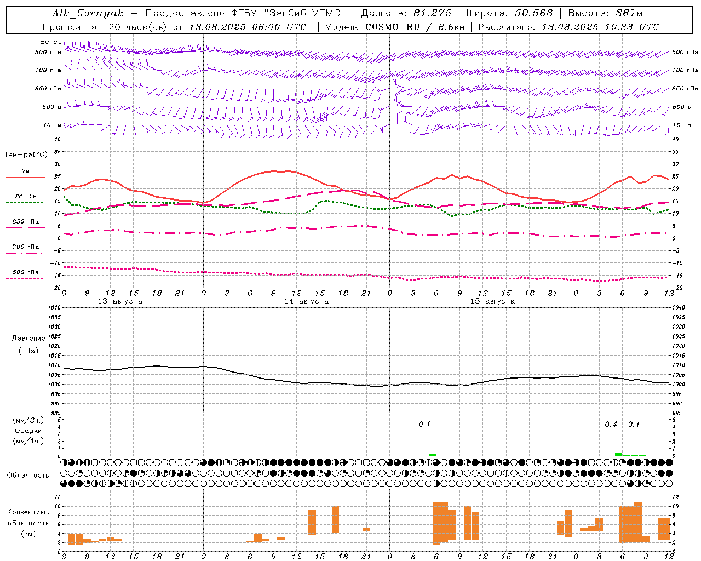The height and width of the screenshot is (561, 701).
Task: Click the "Рассчитано: 13.08.2025 10:38 UTC" text
Action: pyautogui.click(x=568, y=27)
